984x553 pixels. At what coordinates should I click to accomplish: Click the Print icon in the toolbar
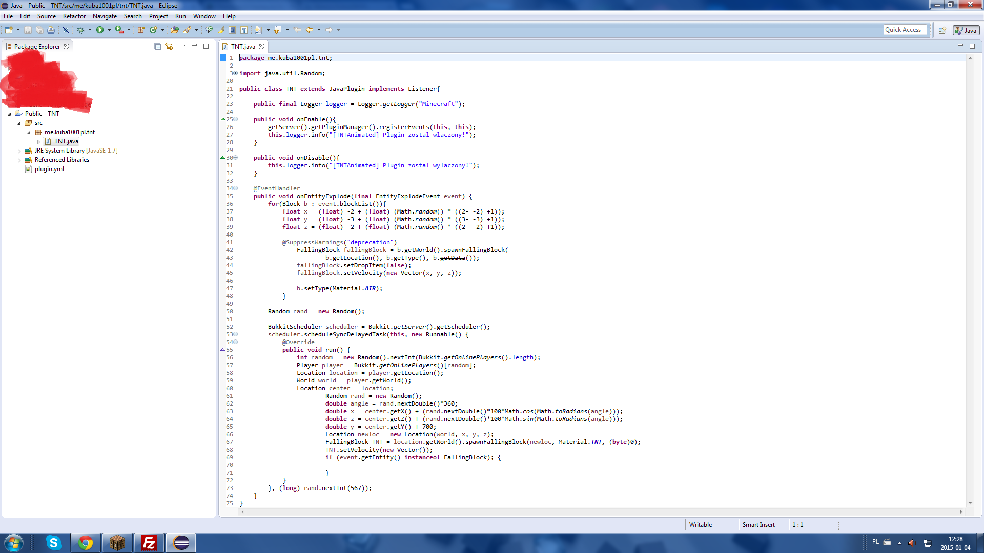point(51,30)
